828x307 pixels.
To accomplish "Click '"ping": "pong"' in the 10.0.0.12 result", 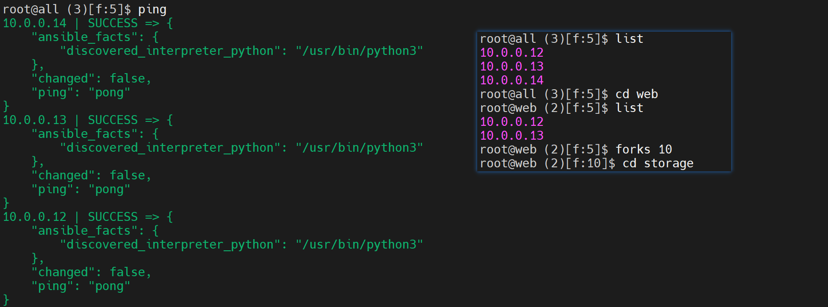I will coord(81,286).
